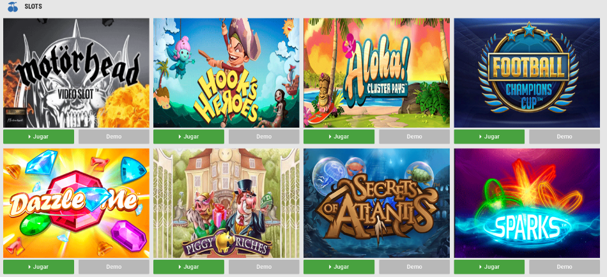Launch Demo for Motörhead
Viewport: 607px width, 277px height.
coord(114,137)
